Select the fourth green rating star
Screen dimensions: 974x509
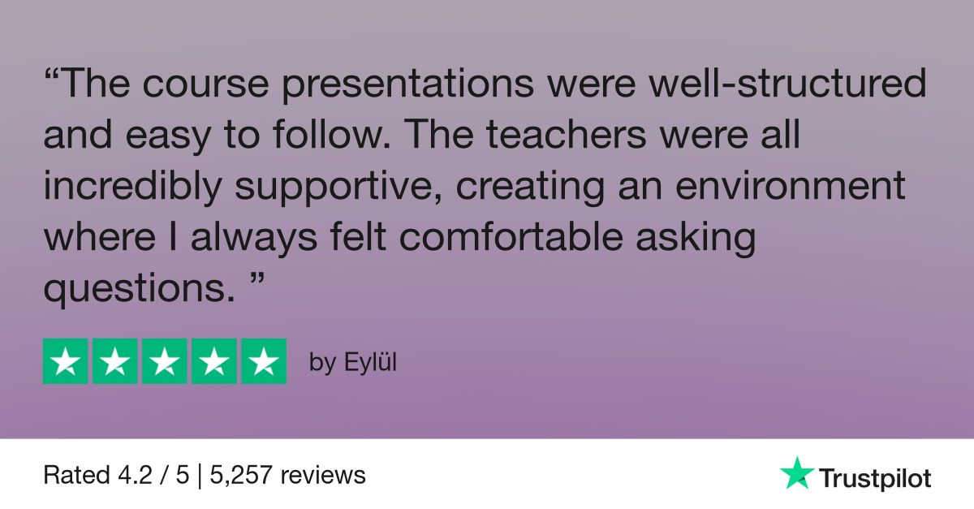click(214, 360)
